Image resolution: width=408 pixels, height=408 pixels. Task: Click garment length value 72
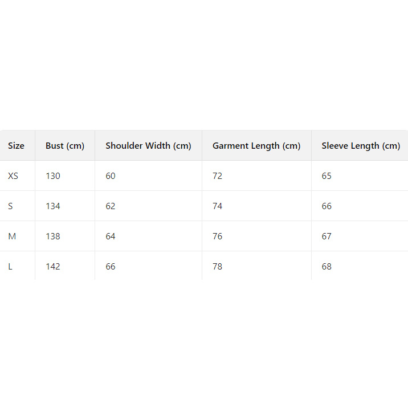pos(217,176)
